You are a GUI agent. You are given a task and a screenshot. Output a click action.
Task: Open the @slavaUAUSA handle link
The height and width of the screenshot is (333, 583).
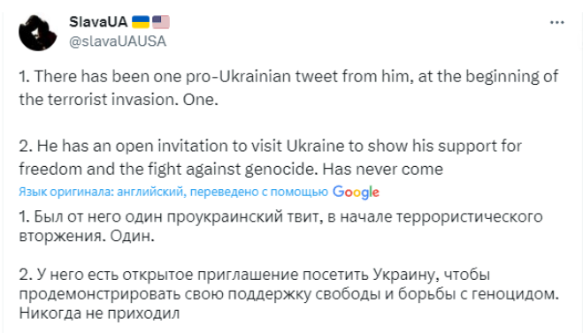pyautogui.click(x=118, y=41)
